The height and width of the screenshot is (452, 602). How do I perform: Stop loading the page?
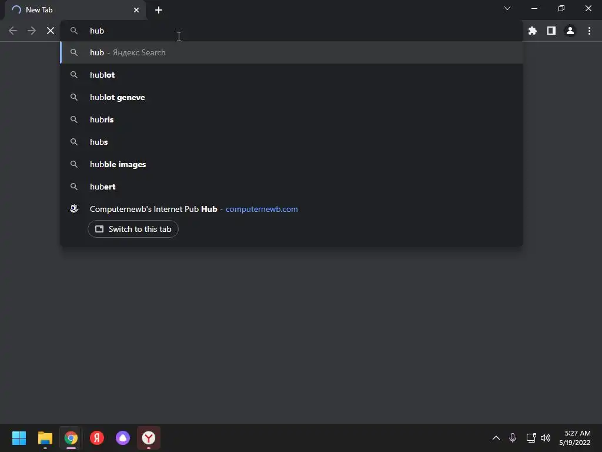pyautogui.click(x=51, y=31)
